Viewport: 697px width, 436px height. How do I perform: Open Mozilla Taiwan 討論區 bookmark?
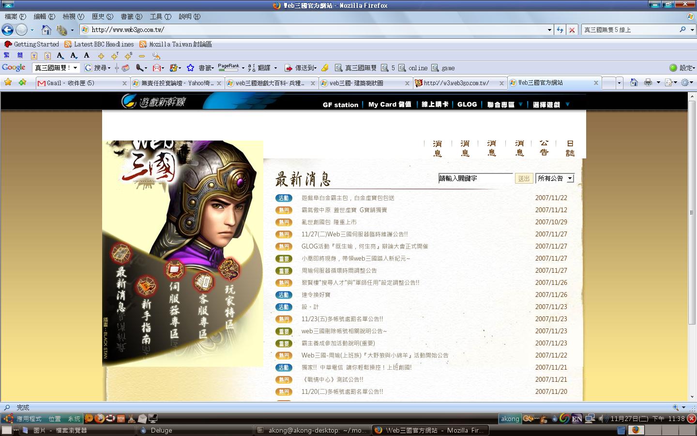(176, 44)
